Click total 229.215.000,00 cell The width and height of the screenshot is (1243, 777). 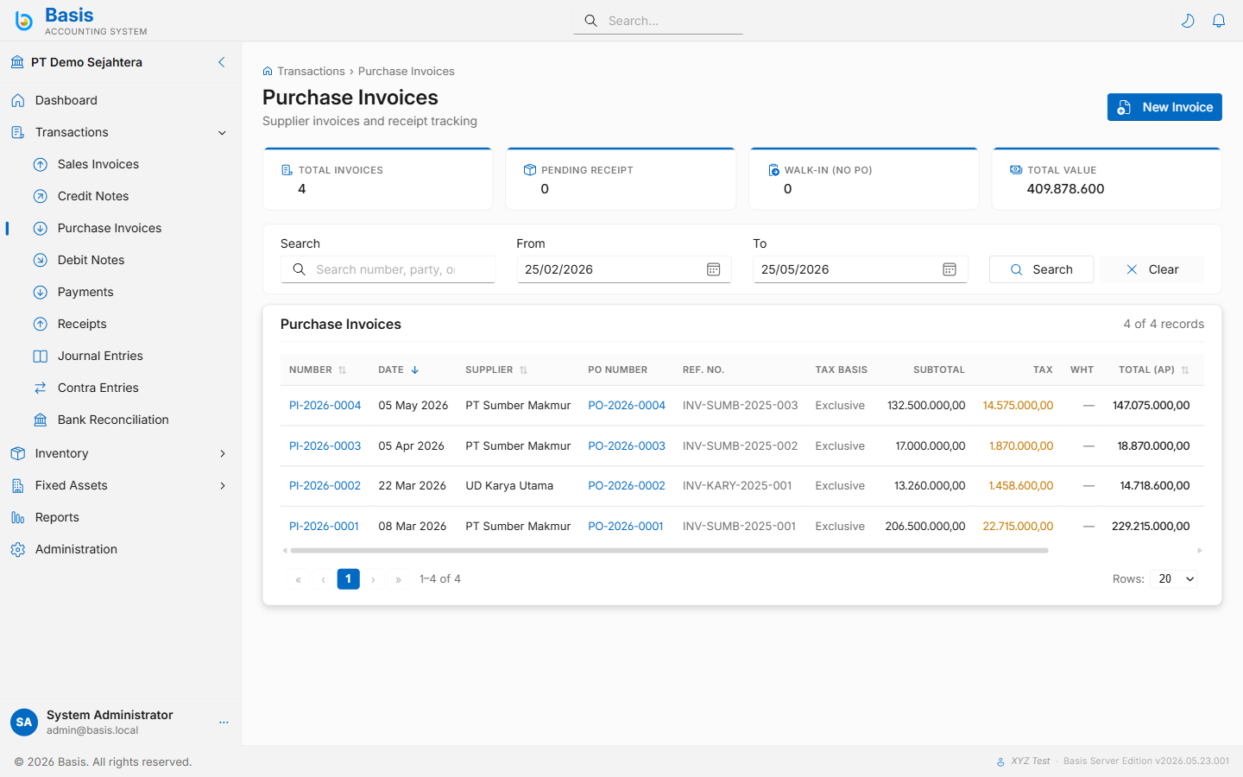point(1151,526)
